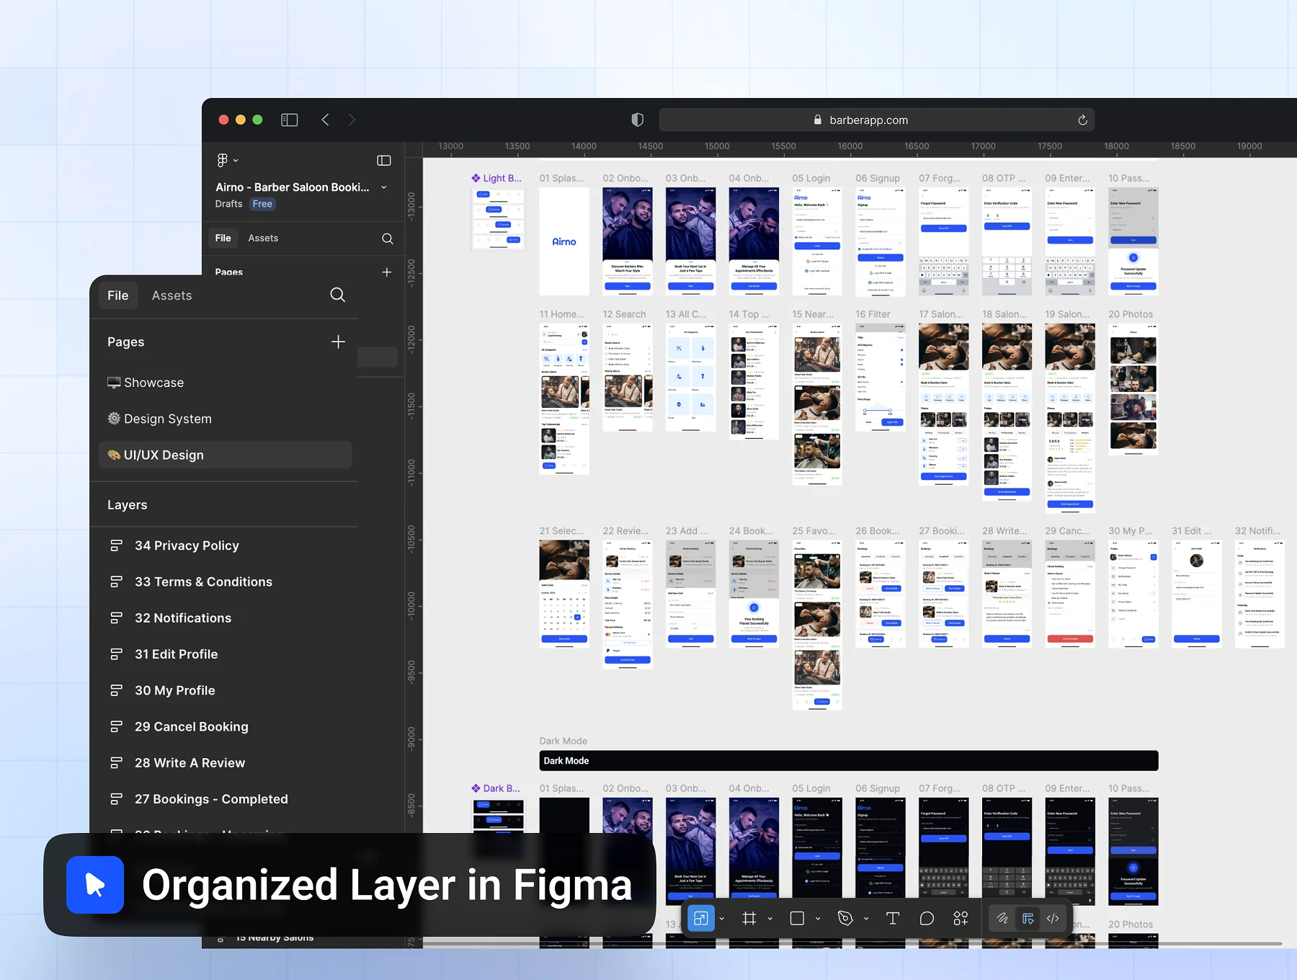Select the 17 Salon... frame thumbnail
This screenshot has width=1297, height=980.
click(x=944, y=405)
